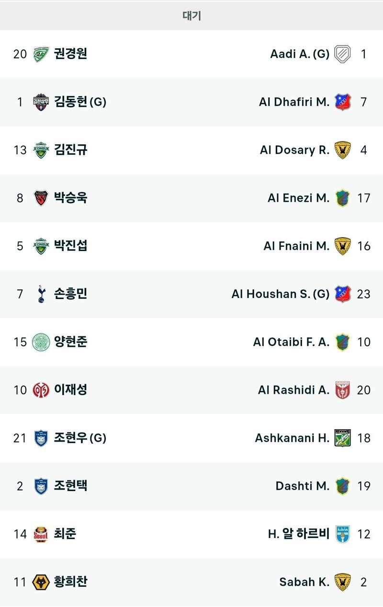The image size is (383, 607).
Task: Open Al Houshan S. (G) player page
Action: (281, 294)
